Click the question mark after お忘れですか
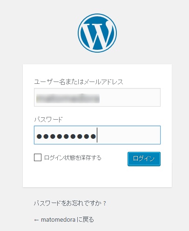The height and width of the screenshot is (231, 189). pos(105,203)
